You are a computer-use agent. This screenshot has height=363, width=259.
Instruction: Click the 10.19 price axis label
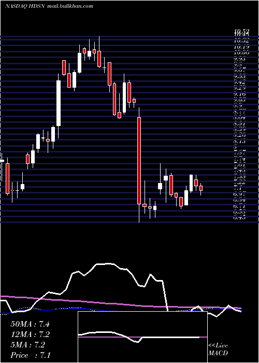[x=241, y=47]
